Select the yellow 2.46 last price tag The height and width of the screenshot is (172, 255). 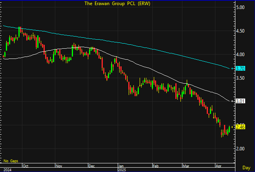[240, 127]
